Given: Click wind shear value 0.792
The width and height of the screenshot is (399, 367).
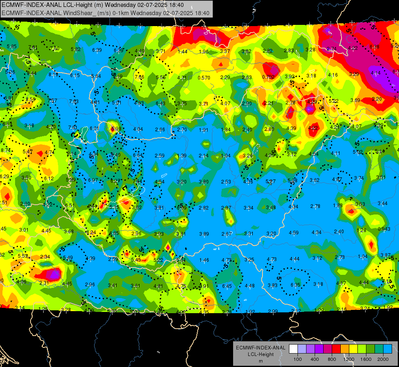Looking at the screenshot, I should (x=269, y=77).
